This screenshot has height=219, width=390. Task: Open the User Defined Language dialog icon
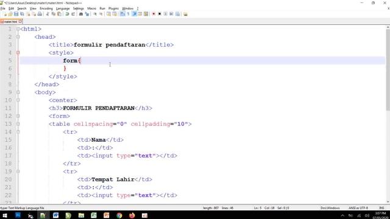point(140,14)
